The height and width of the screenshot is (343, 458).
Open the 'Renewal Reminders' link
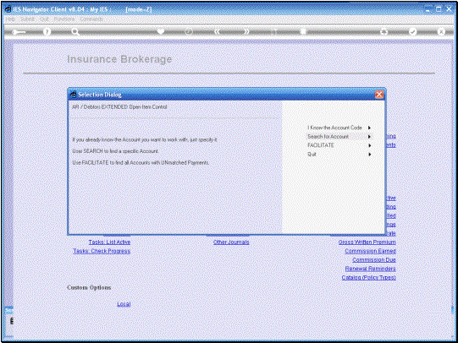point(370,269)
